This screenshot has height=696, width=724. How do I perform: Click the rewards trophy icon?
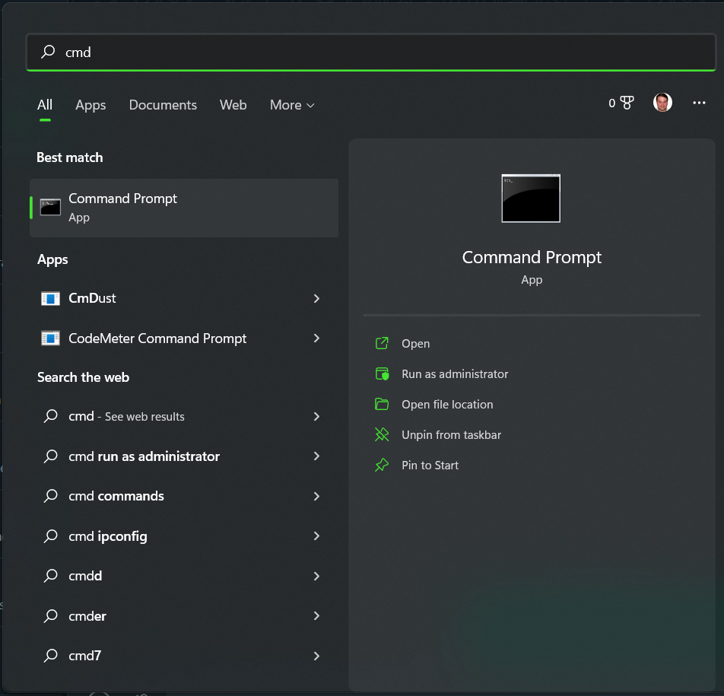pos(627,103)
